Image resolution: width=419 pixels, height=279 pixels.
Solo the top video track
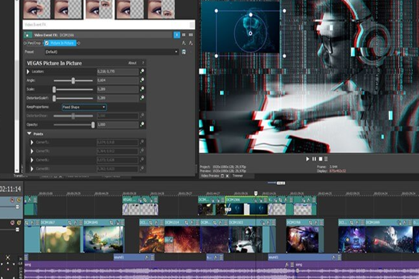(x=18, y=200)
